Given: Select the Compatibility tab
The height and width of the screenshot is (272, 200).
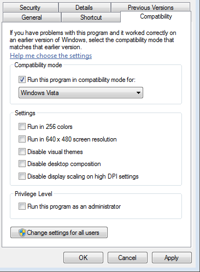Looking at the screenshot, I should click(156, 16).
